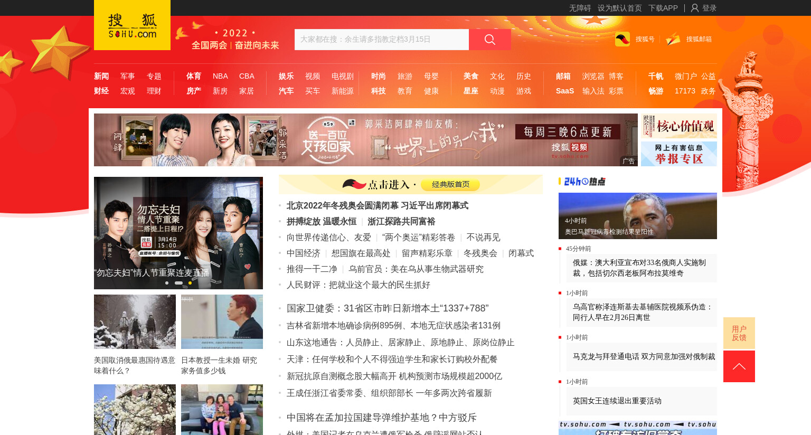Open 国家卫健委 31省区市 headline

pyautogui.click(x=388, y=308)
